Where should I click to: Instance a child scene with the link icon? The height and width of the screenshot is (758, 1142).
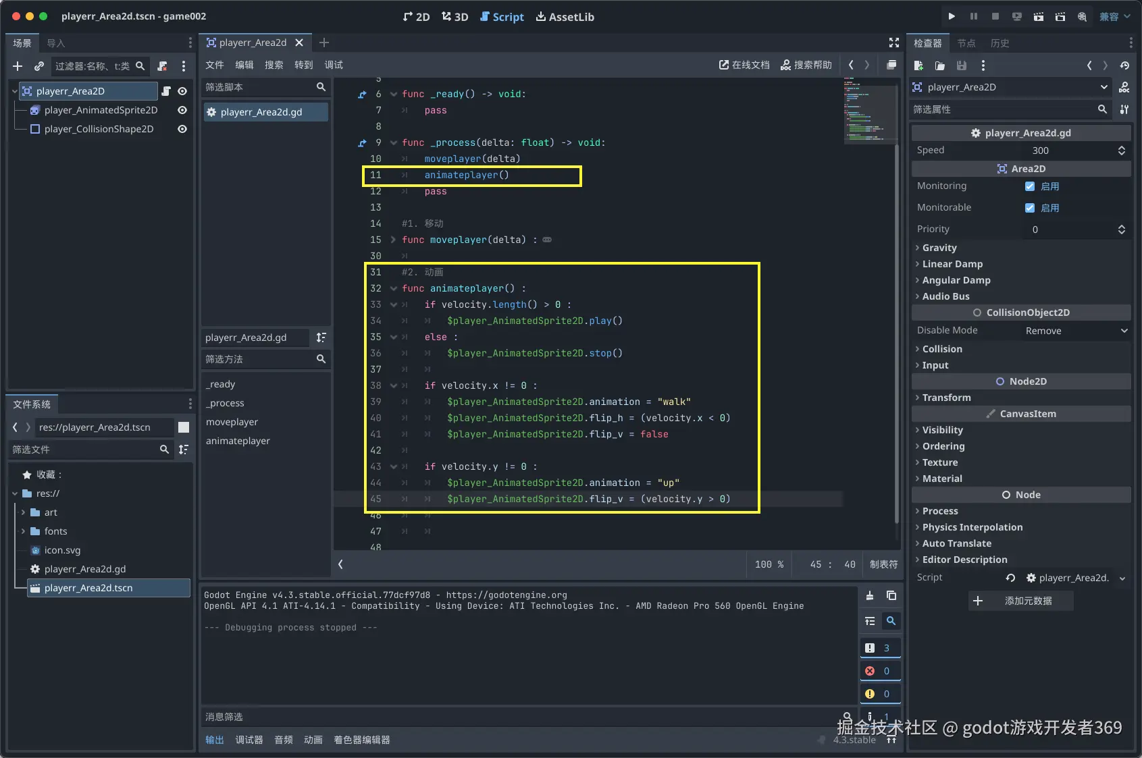pos(39,66)
